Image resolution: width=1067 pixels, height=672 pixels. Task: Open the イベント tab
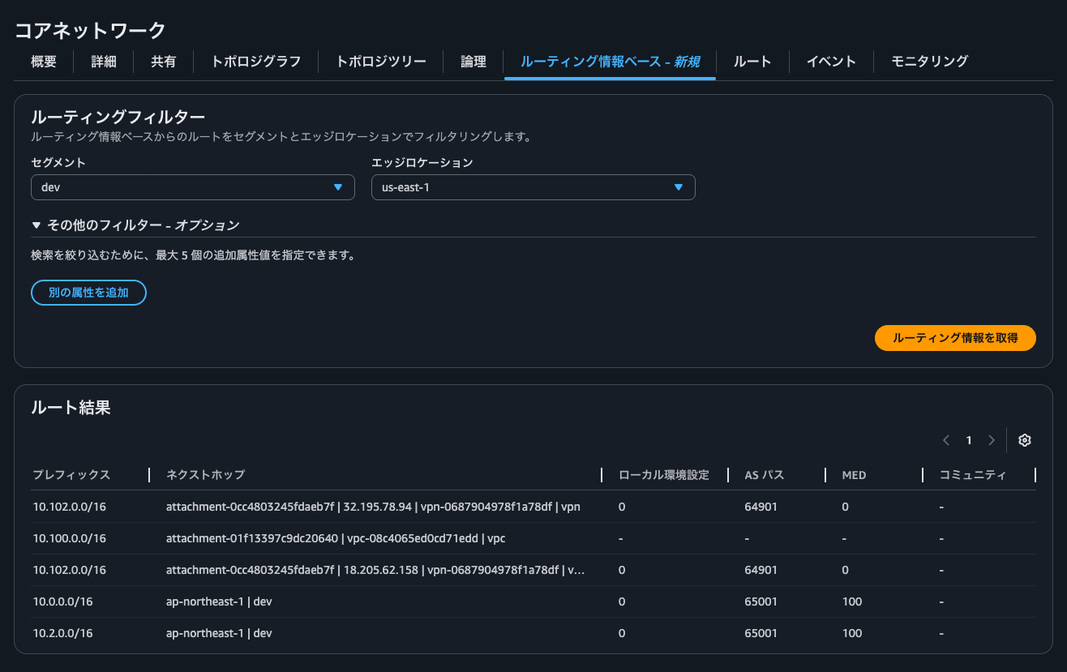(x=830, y=61)
